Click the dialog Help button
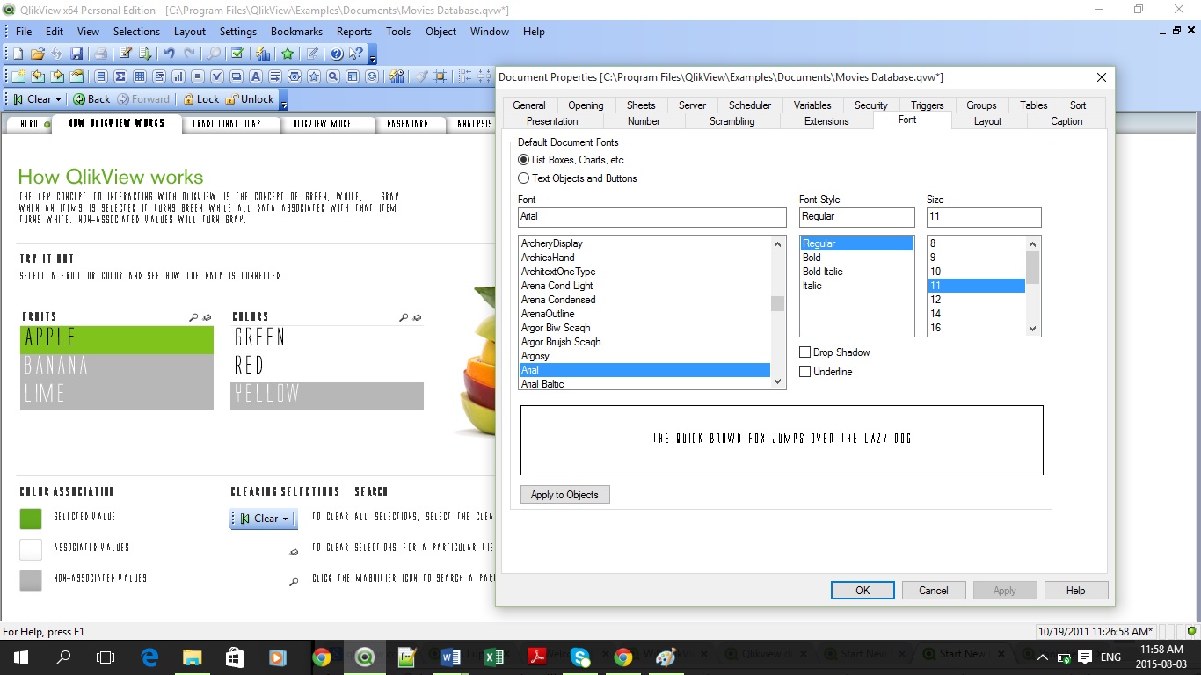The width and height of the screenshot is (1201, 675). [x=1075, y=591]
